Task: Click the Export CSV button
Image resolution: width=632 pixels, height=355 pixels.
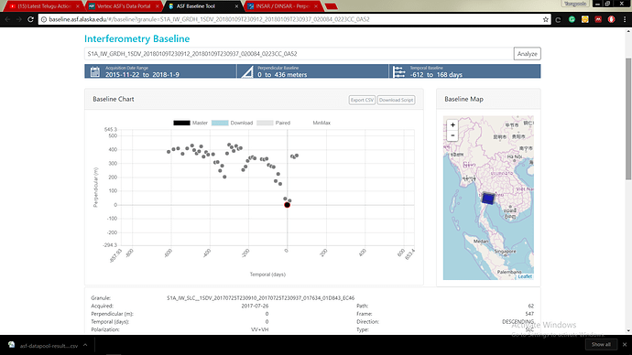Action: pos(362,100)
